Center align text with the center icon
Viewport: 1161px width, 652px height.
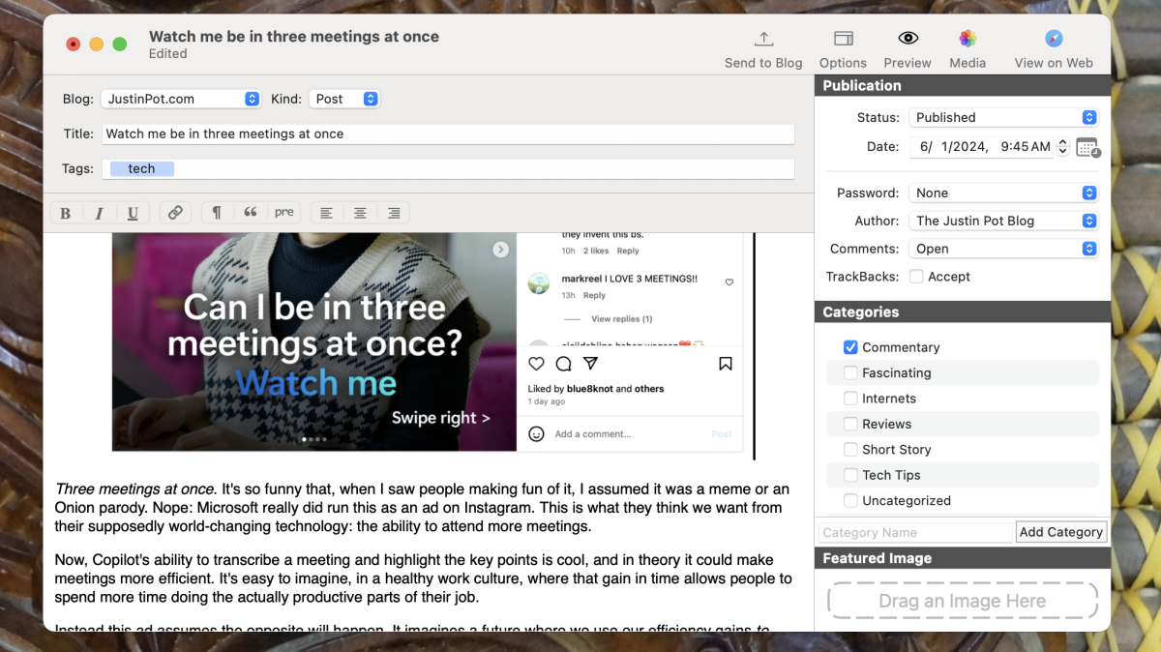click(360, 213)
